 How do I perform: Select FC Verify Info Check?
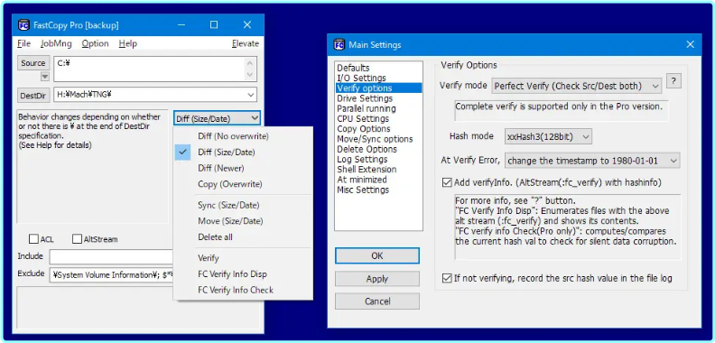point(243,290)
